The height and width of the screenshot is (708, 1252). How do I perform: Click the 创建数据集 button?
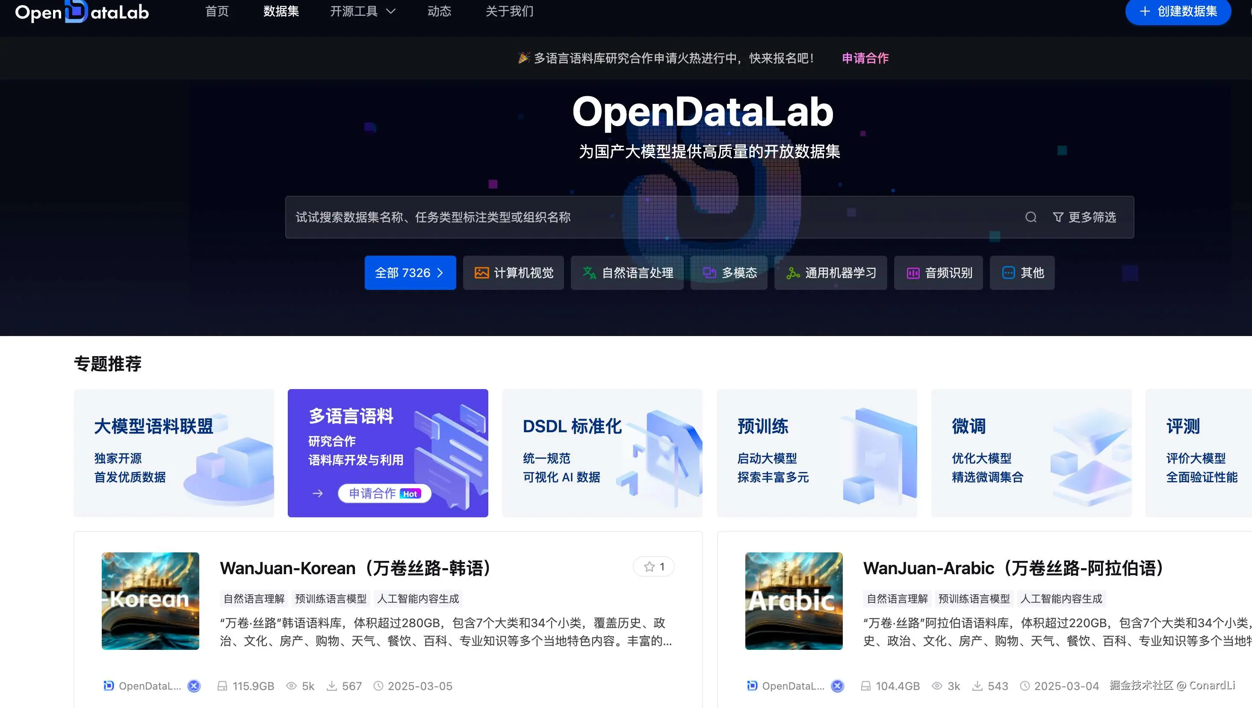tap(1178, 11)
